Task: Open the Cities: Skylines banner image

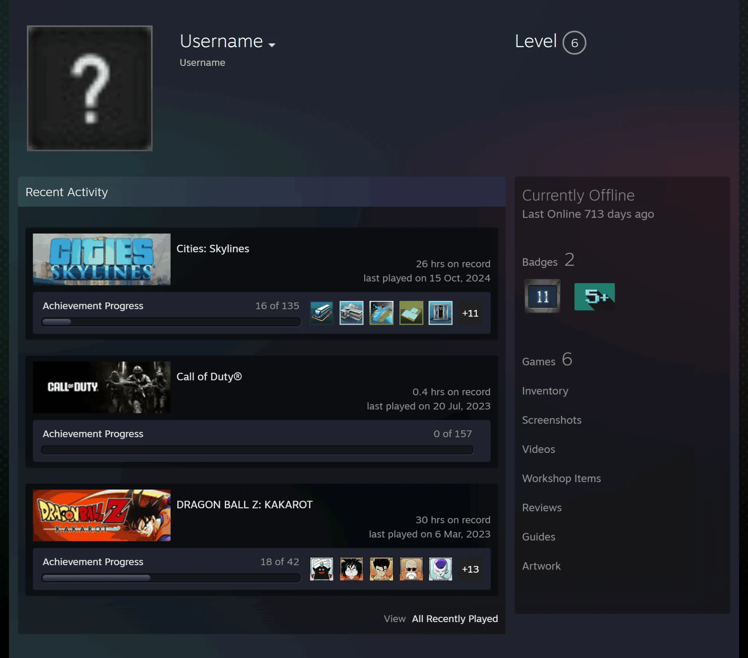Action: tap(102, 259)
